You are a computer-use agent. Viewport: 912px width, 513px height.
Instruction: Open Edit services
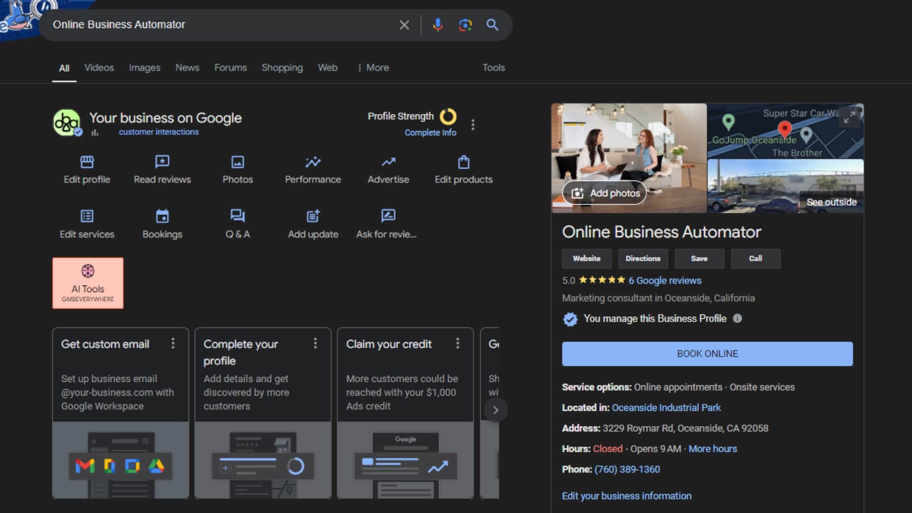pyautogui.click(x=87, y=224)
